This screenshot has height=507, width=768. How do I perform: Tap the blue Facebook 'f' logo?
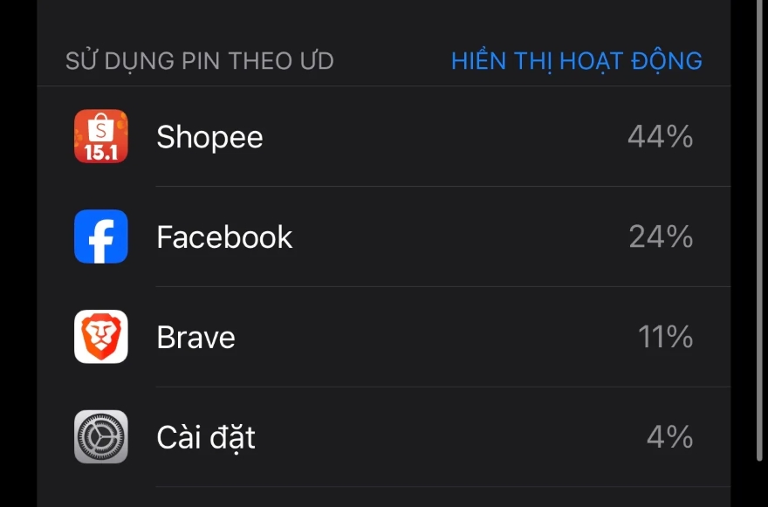pos(100,236)
